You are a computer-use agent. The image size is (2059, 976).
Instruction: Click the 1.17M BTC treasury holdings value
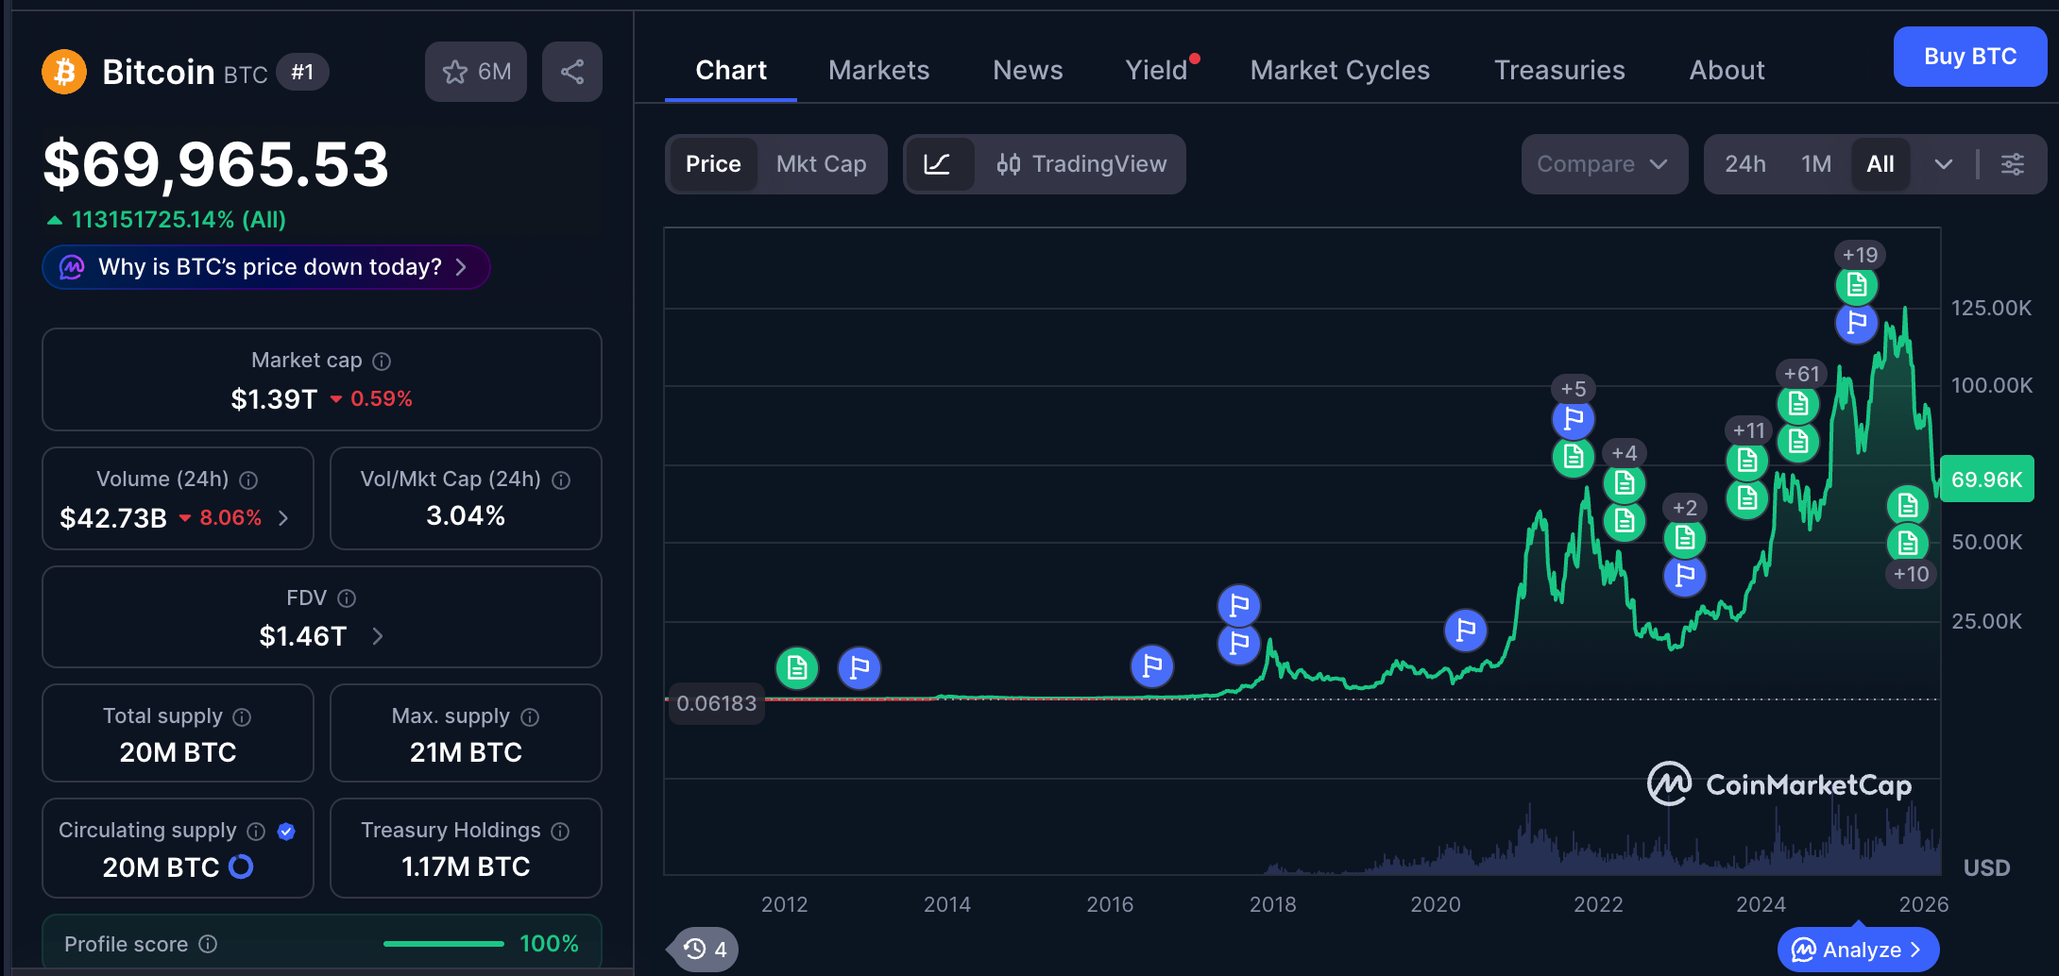(466, 867)
